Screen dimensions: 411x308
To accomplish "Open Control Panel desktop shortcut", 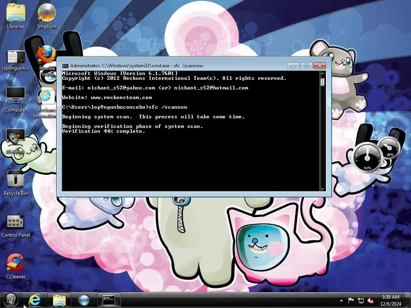I will pos(16,225).
